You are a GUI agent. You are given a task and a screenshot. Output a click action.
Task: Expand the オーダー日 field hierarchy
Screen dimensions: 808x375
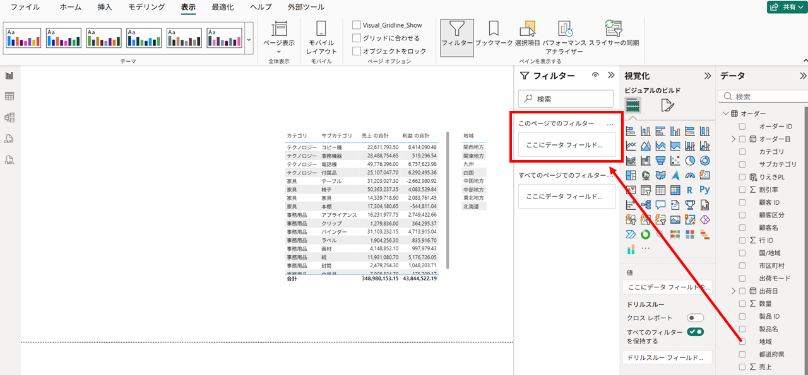click(x=734, y=139)
